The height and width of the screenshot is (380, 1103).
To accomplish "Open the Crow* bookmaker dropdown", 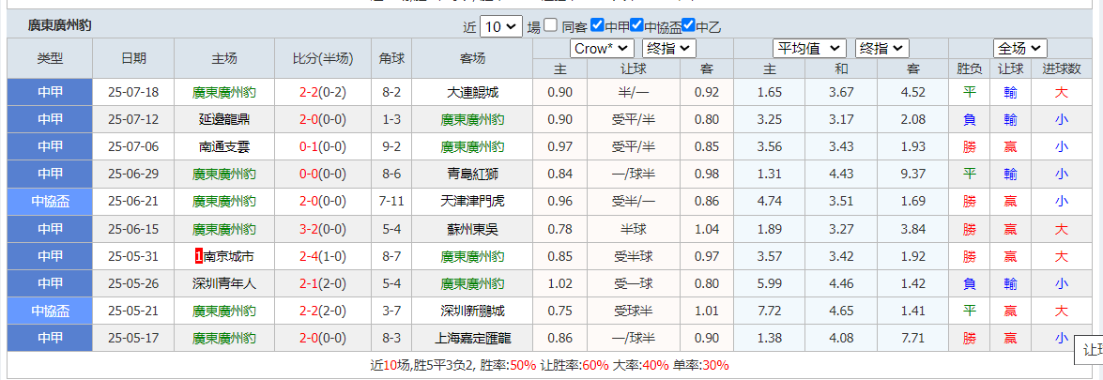I will [602, 48].
